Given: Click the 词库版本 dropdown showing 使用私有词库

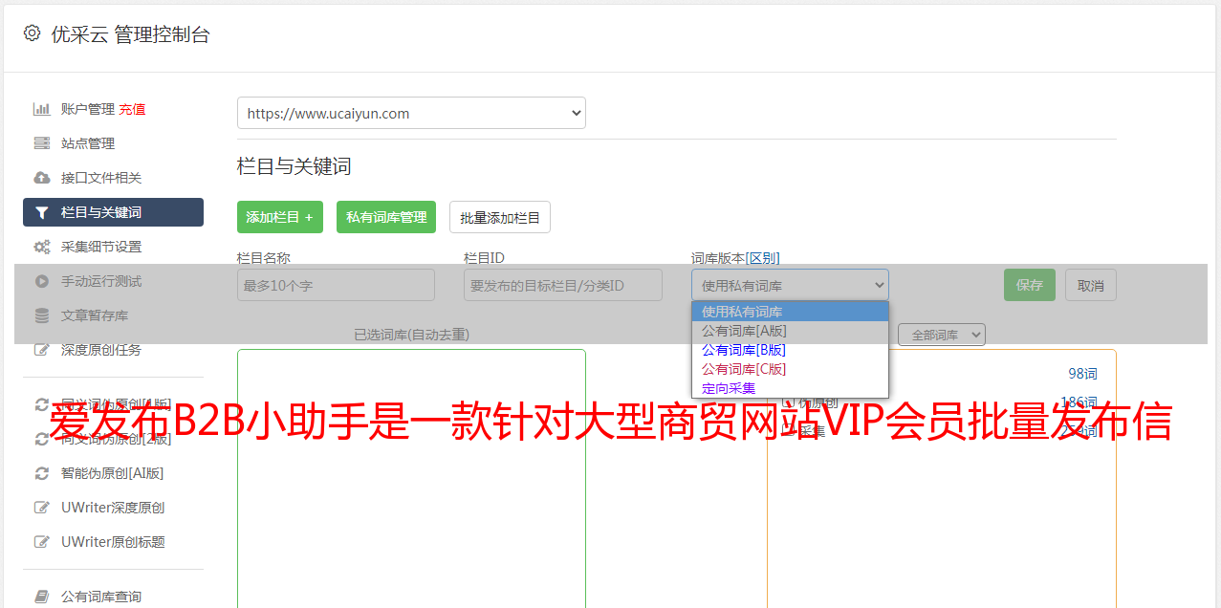Looking at the screenshot, I should click(790, 285).
